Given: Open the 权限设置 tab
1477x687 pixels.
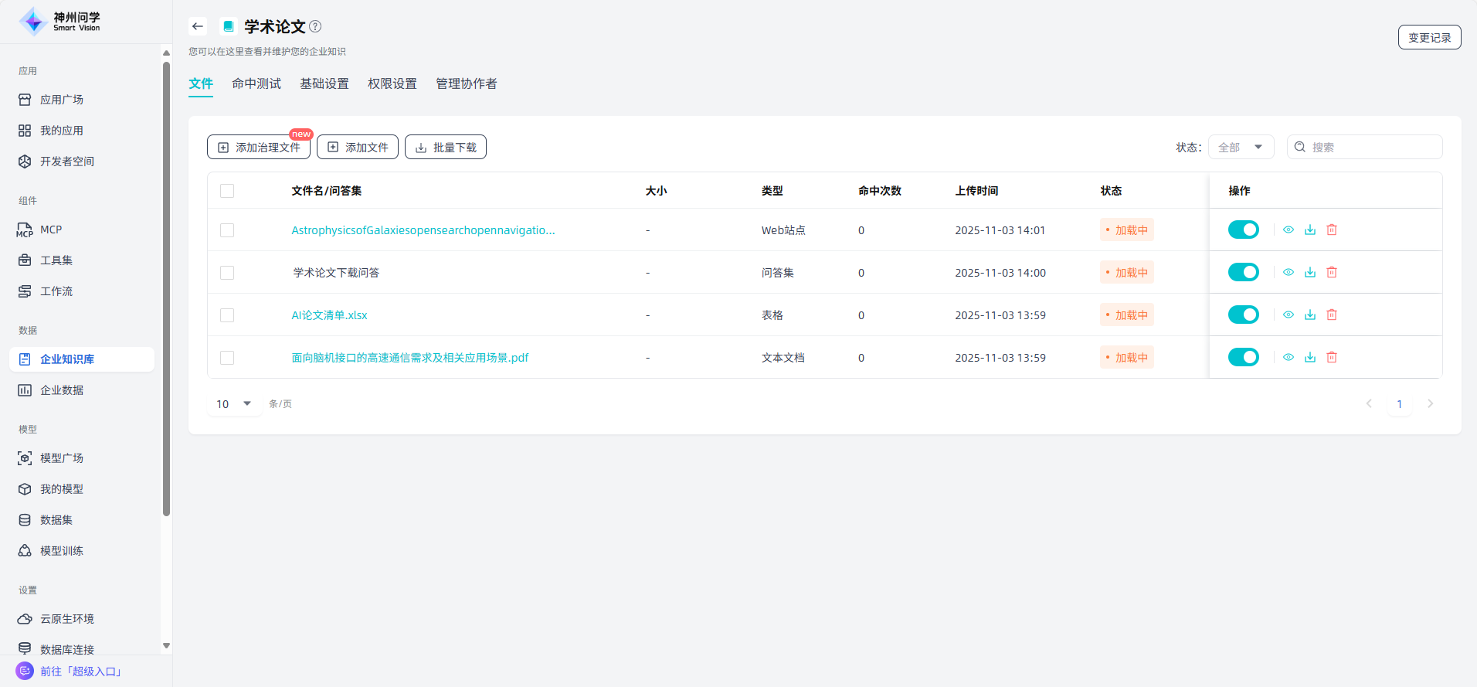Looking at the screenshot, I should click(x=392, y=83).
